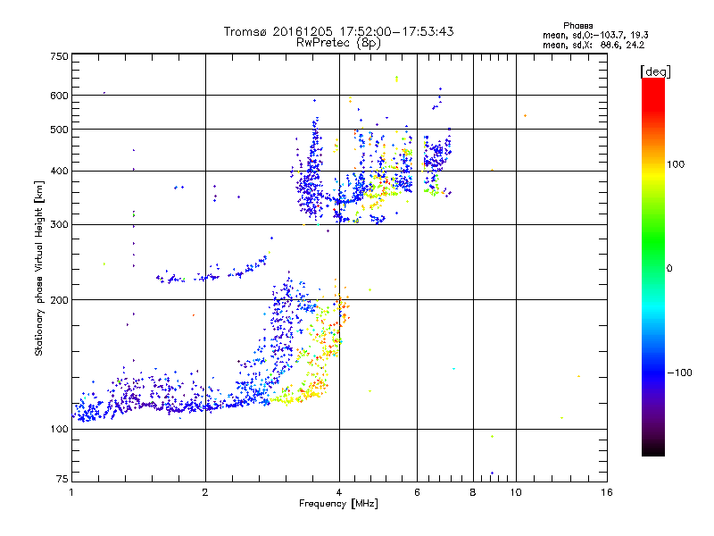Click the x-axis tick label '8'
The width and height of the screenshot is (714, 536).
point(473,492)
